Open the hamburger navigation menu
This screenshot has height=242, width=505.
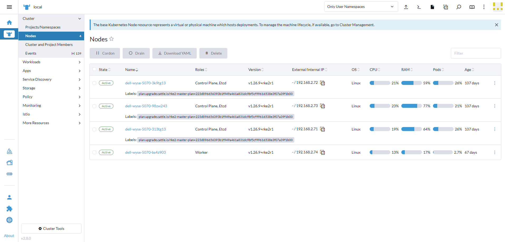pos(9,7)
